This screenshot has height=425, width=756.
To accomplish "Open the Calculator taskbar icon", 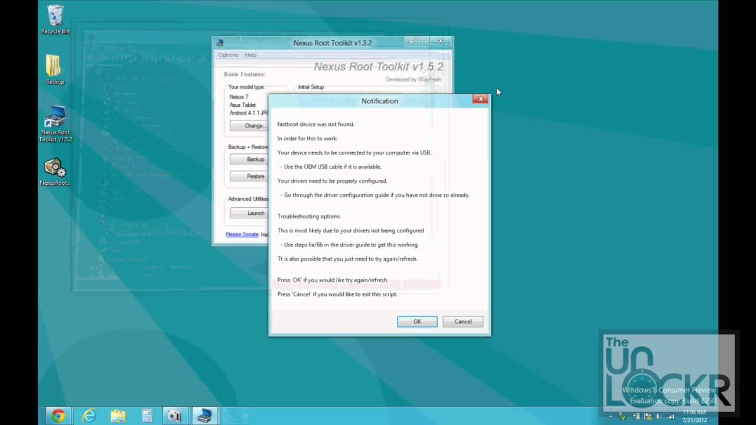I will (x=146, y=416).
